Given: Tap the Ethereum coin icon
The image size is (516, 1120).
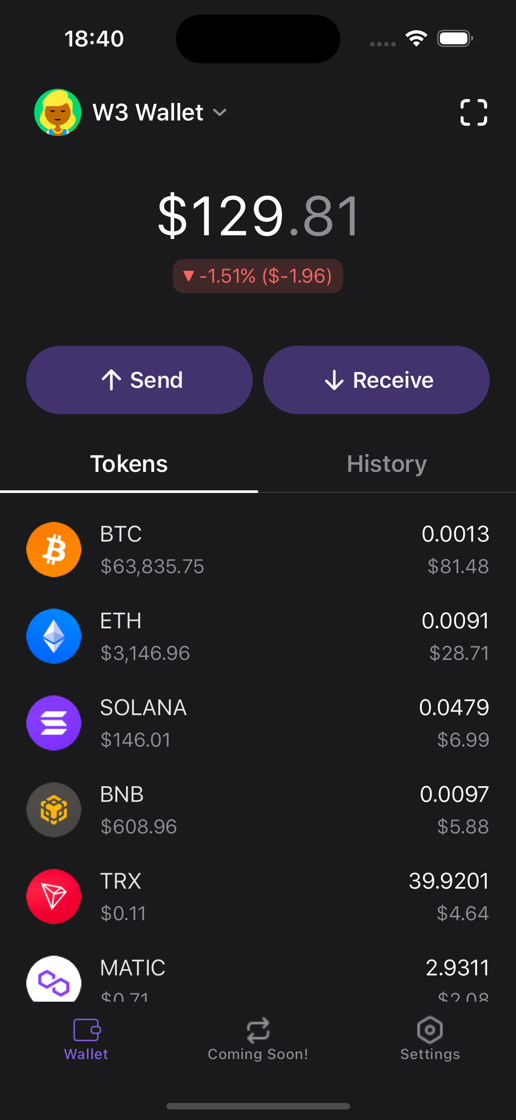Looking at the screenshot, I should pyautogui.click(x=54, y=636).
